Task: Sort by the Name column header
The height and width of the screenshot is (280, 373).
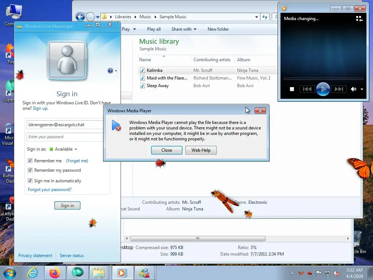Action: tap(165, 60)
